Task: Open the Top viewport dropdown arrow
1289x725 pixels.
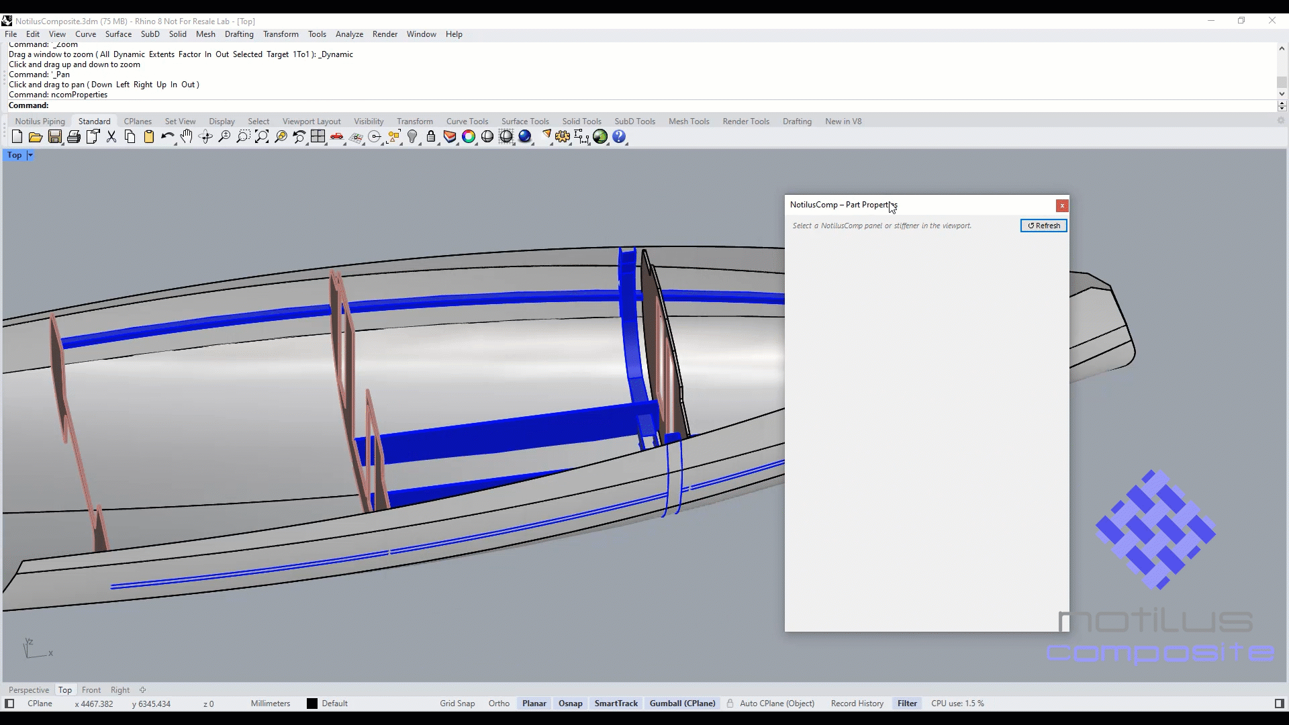Action: 30,155
